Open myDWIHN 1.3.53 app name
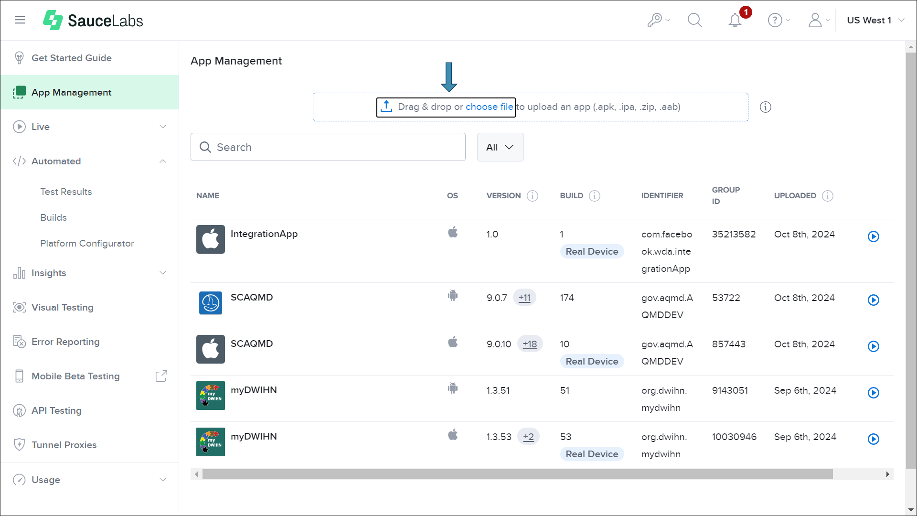 click(254, 436)
